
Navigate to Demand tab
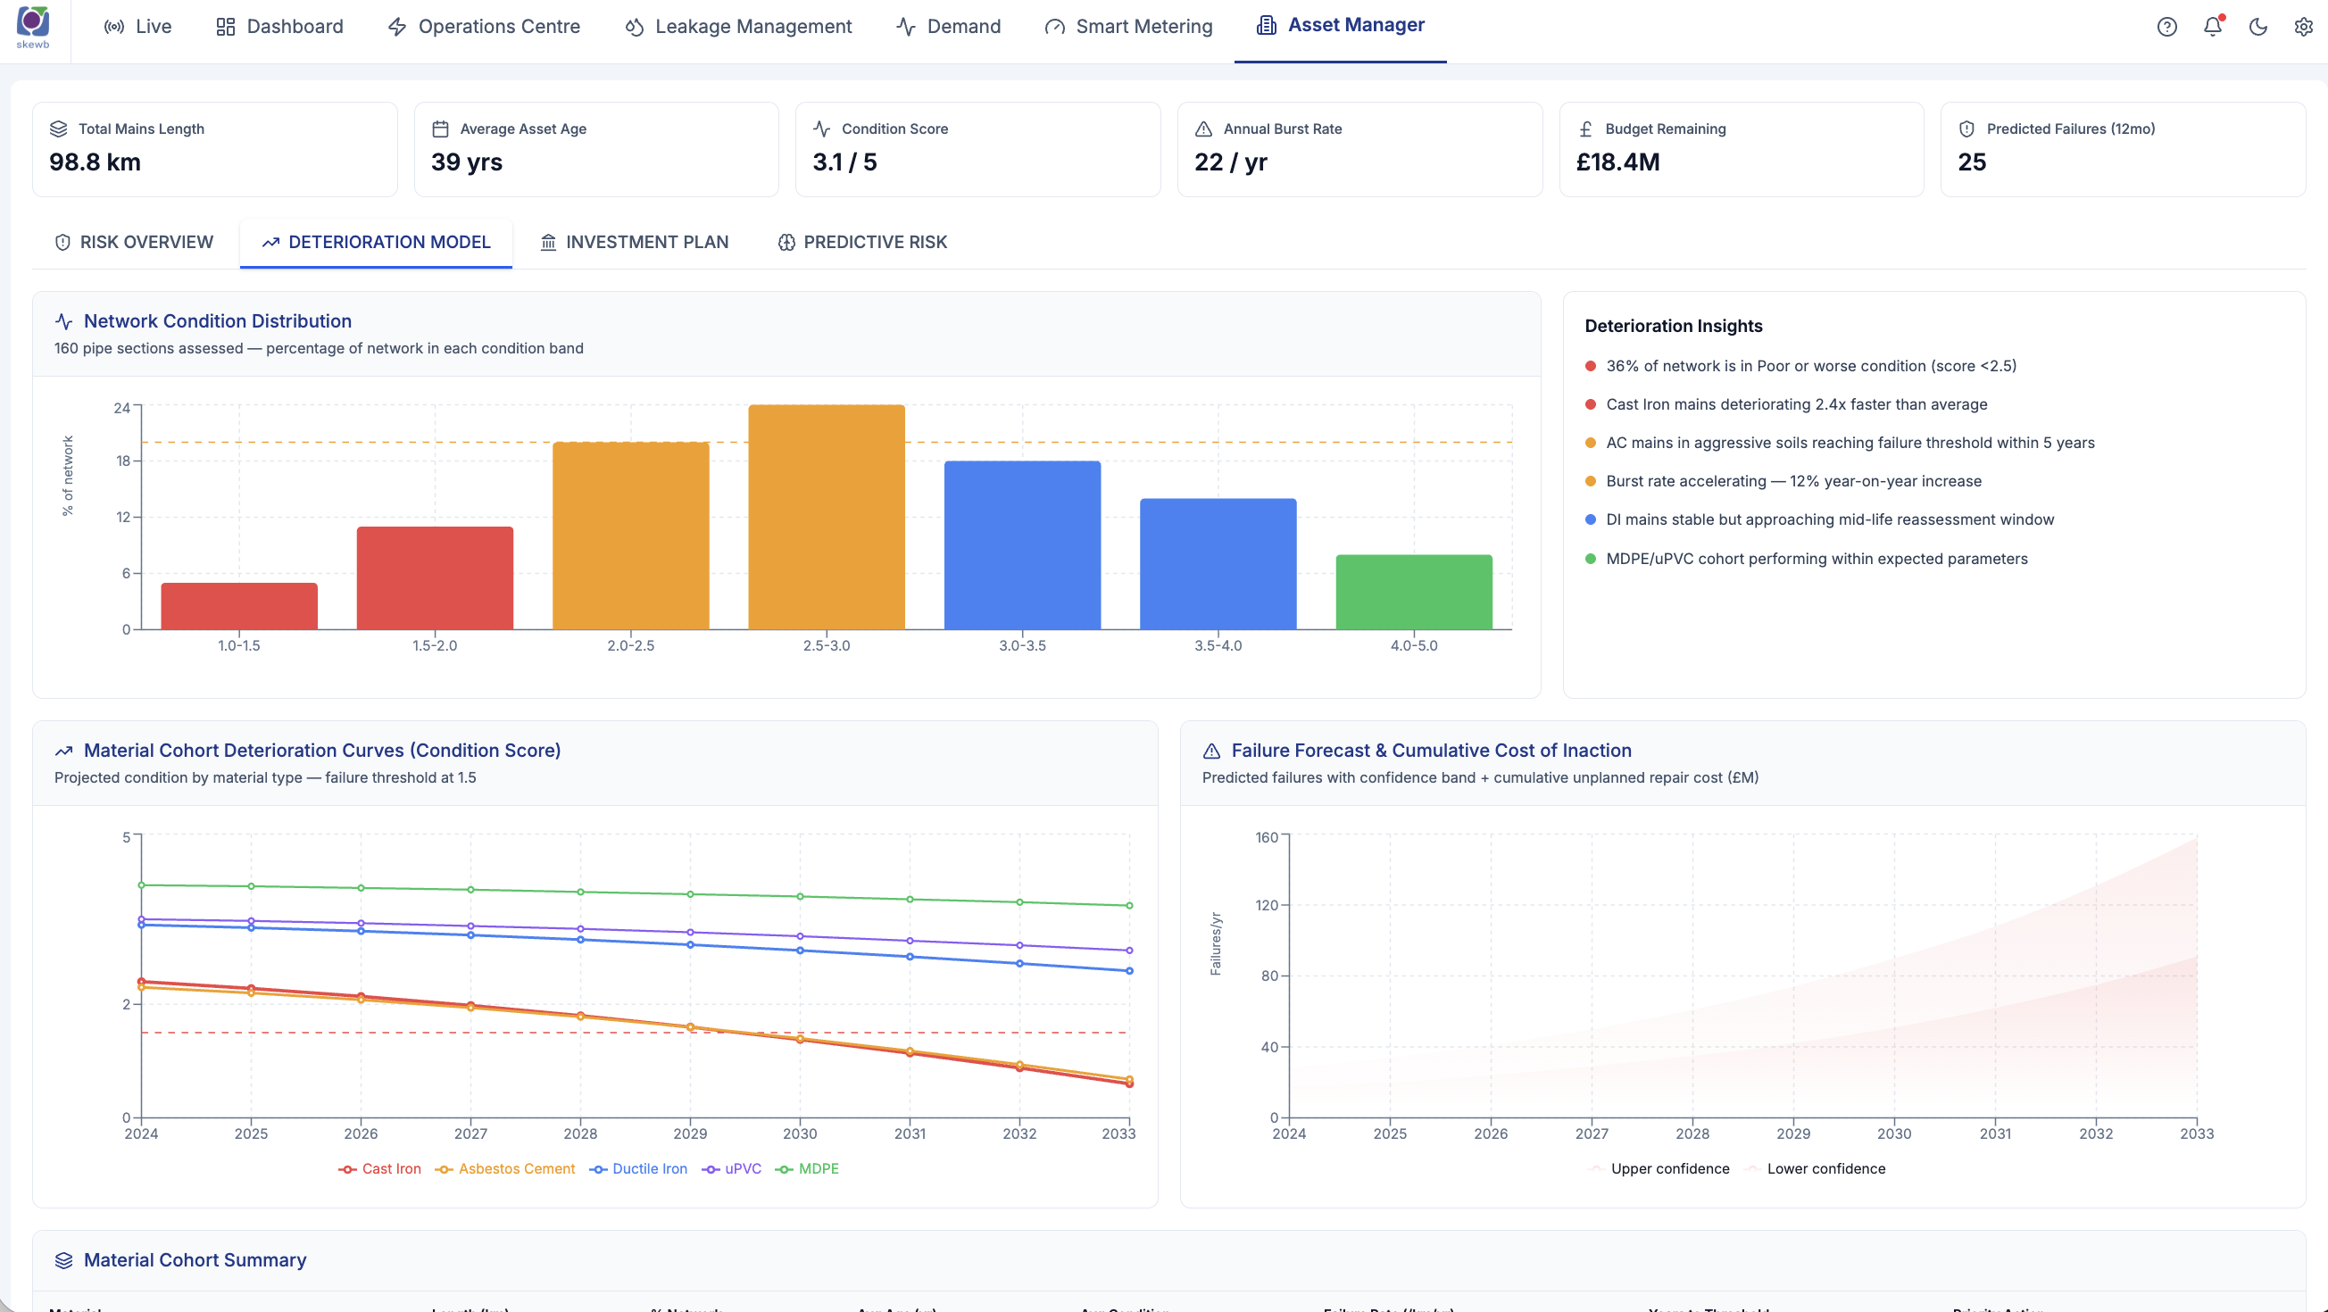[x=948, y=27]
